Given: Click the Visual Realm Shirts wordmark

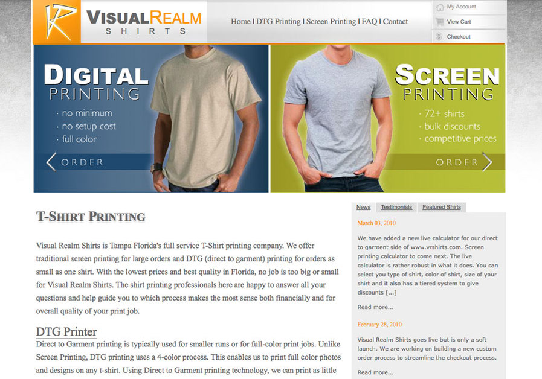Looking at the screenshot, I should tap(143, 22).
